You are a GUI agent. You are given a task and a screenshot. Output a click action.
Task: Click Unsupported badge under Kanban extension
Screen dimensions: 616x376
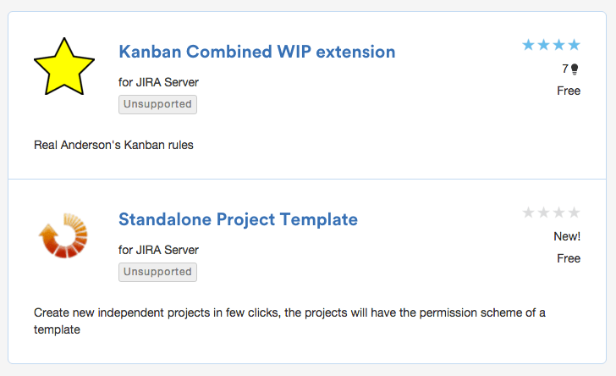[x=157, y=104]
